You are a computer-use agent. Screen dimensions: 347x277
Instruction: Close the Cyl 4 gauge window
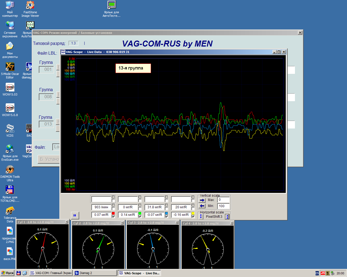pos(232,223)
